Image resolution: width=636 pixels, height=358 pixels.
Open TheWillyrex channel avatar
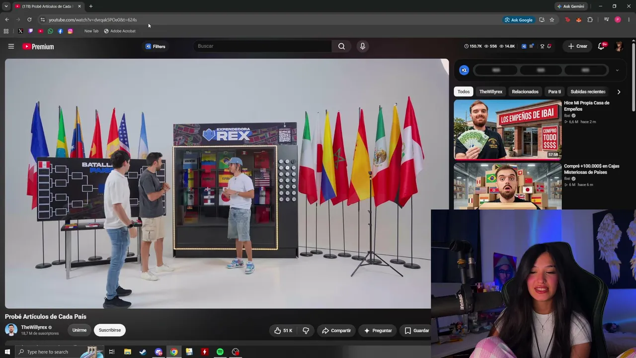11,330
